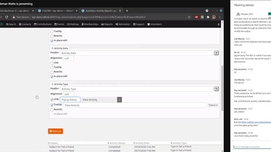Sort results by Activity Date column
The height and width of the screenshot is (152, 271).
click(141, 143)
